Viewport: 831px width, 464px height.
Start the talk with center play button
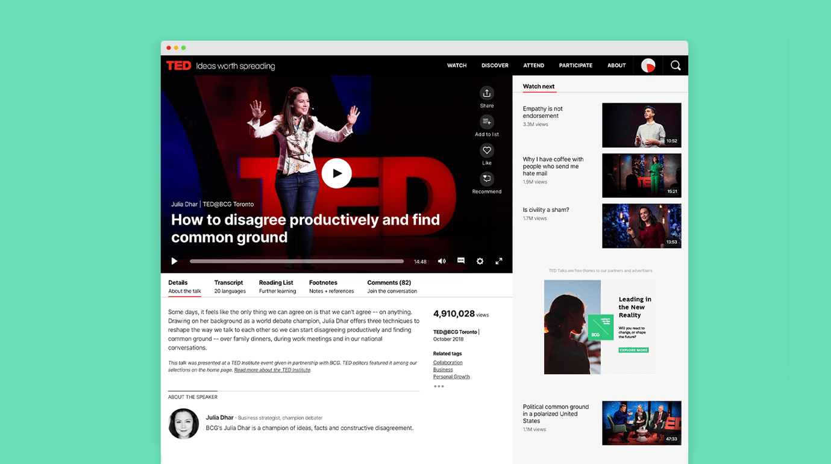(x=336, y=173)
